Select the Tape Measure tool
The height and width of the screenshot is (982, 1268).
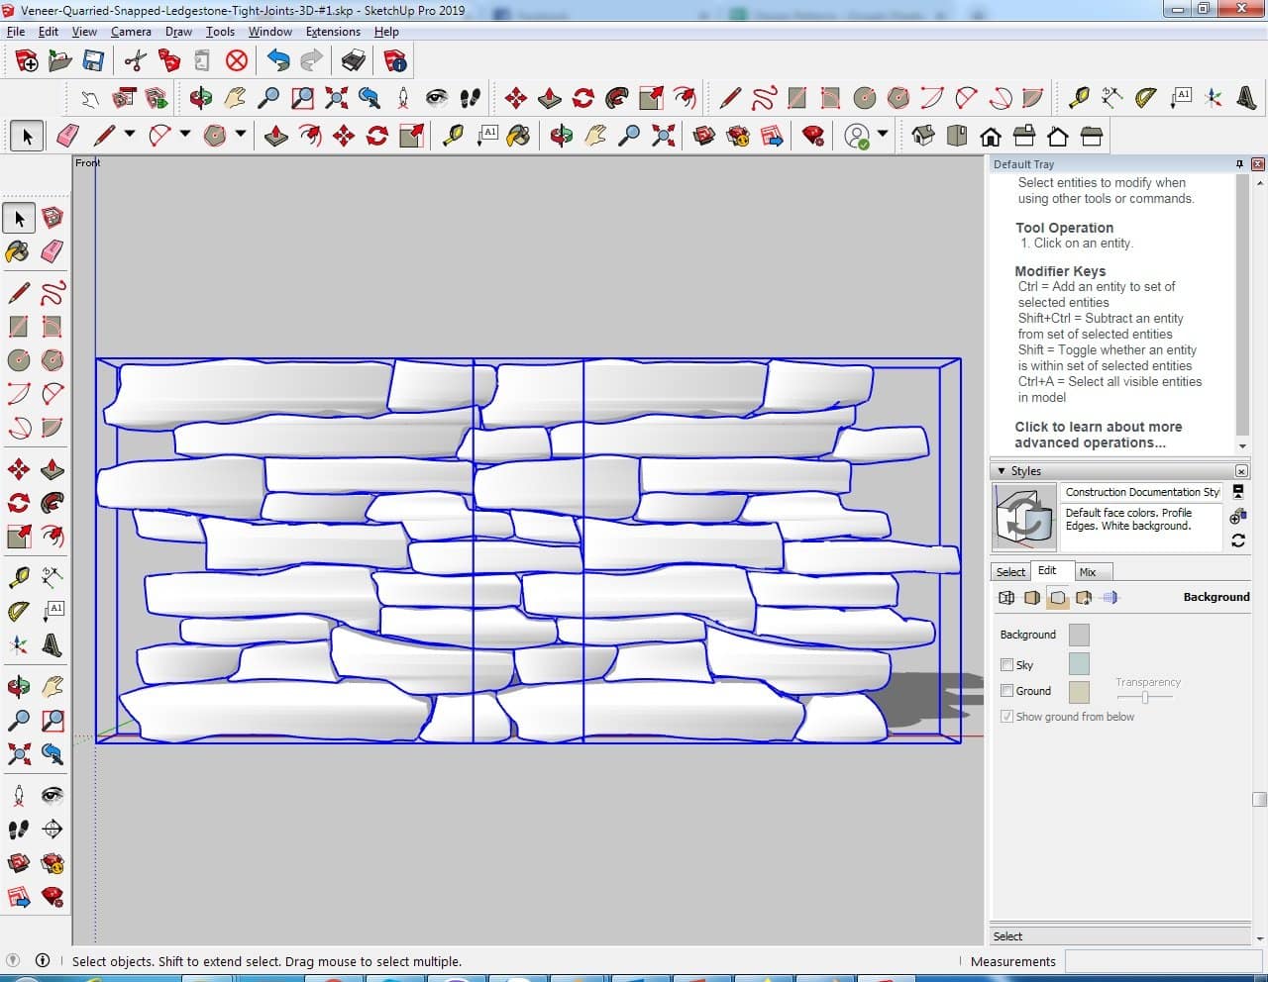pos(18,576)
